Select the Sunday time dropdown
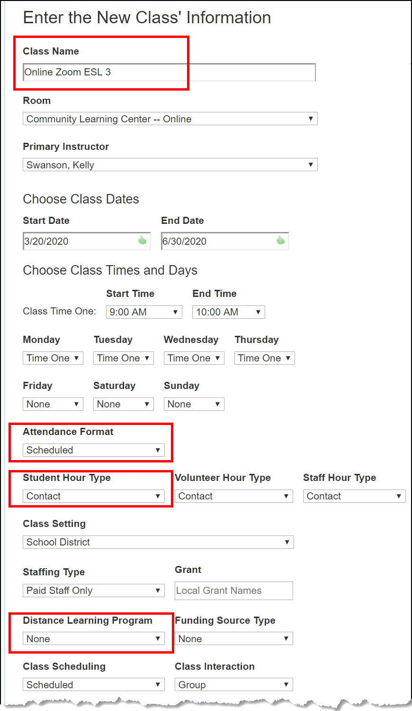Viewport: 412px width, 711px height. [194, 404]
